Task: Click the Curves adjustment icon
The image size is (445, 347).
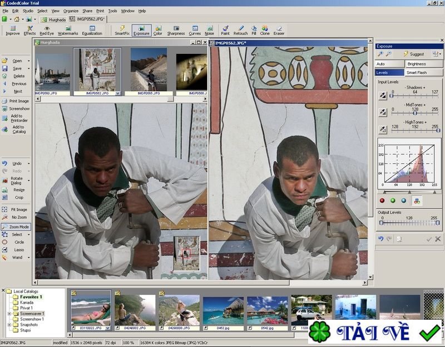Action: click(195, 30)
